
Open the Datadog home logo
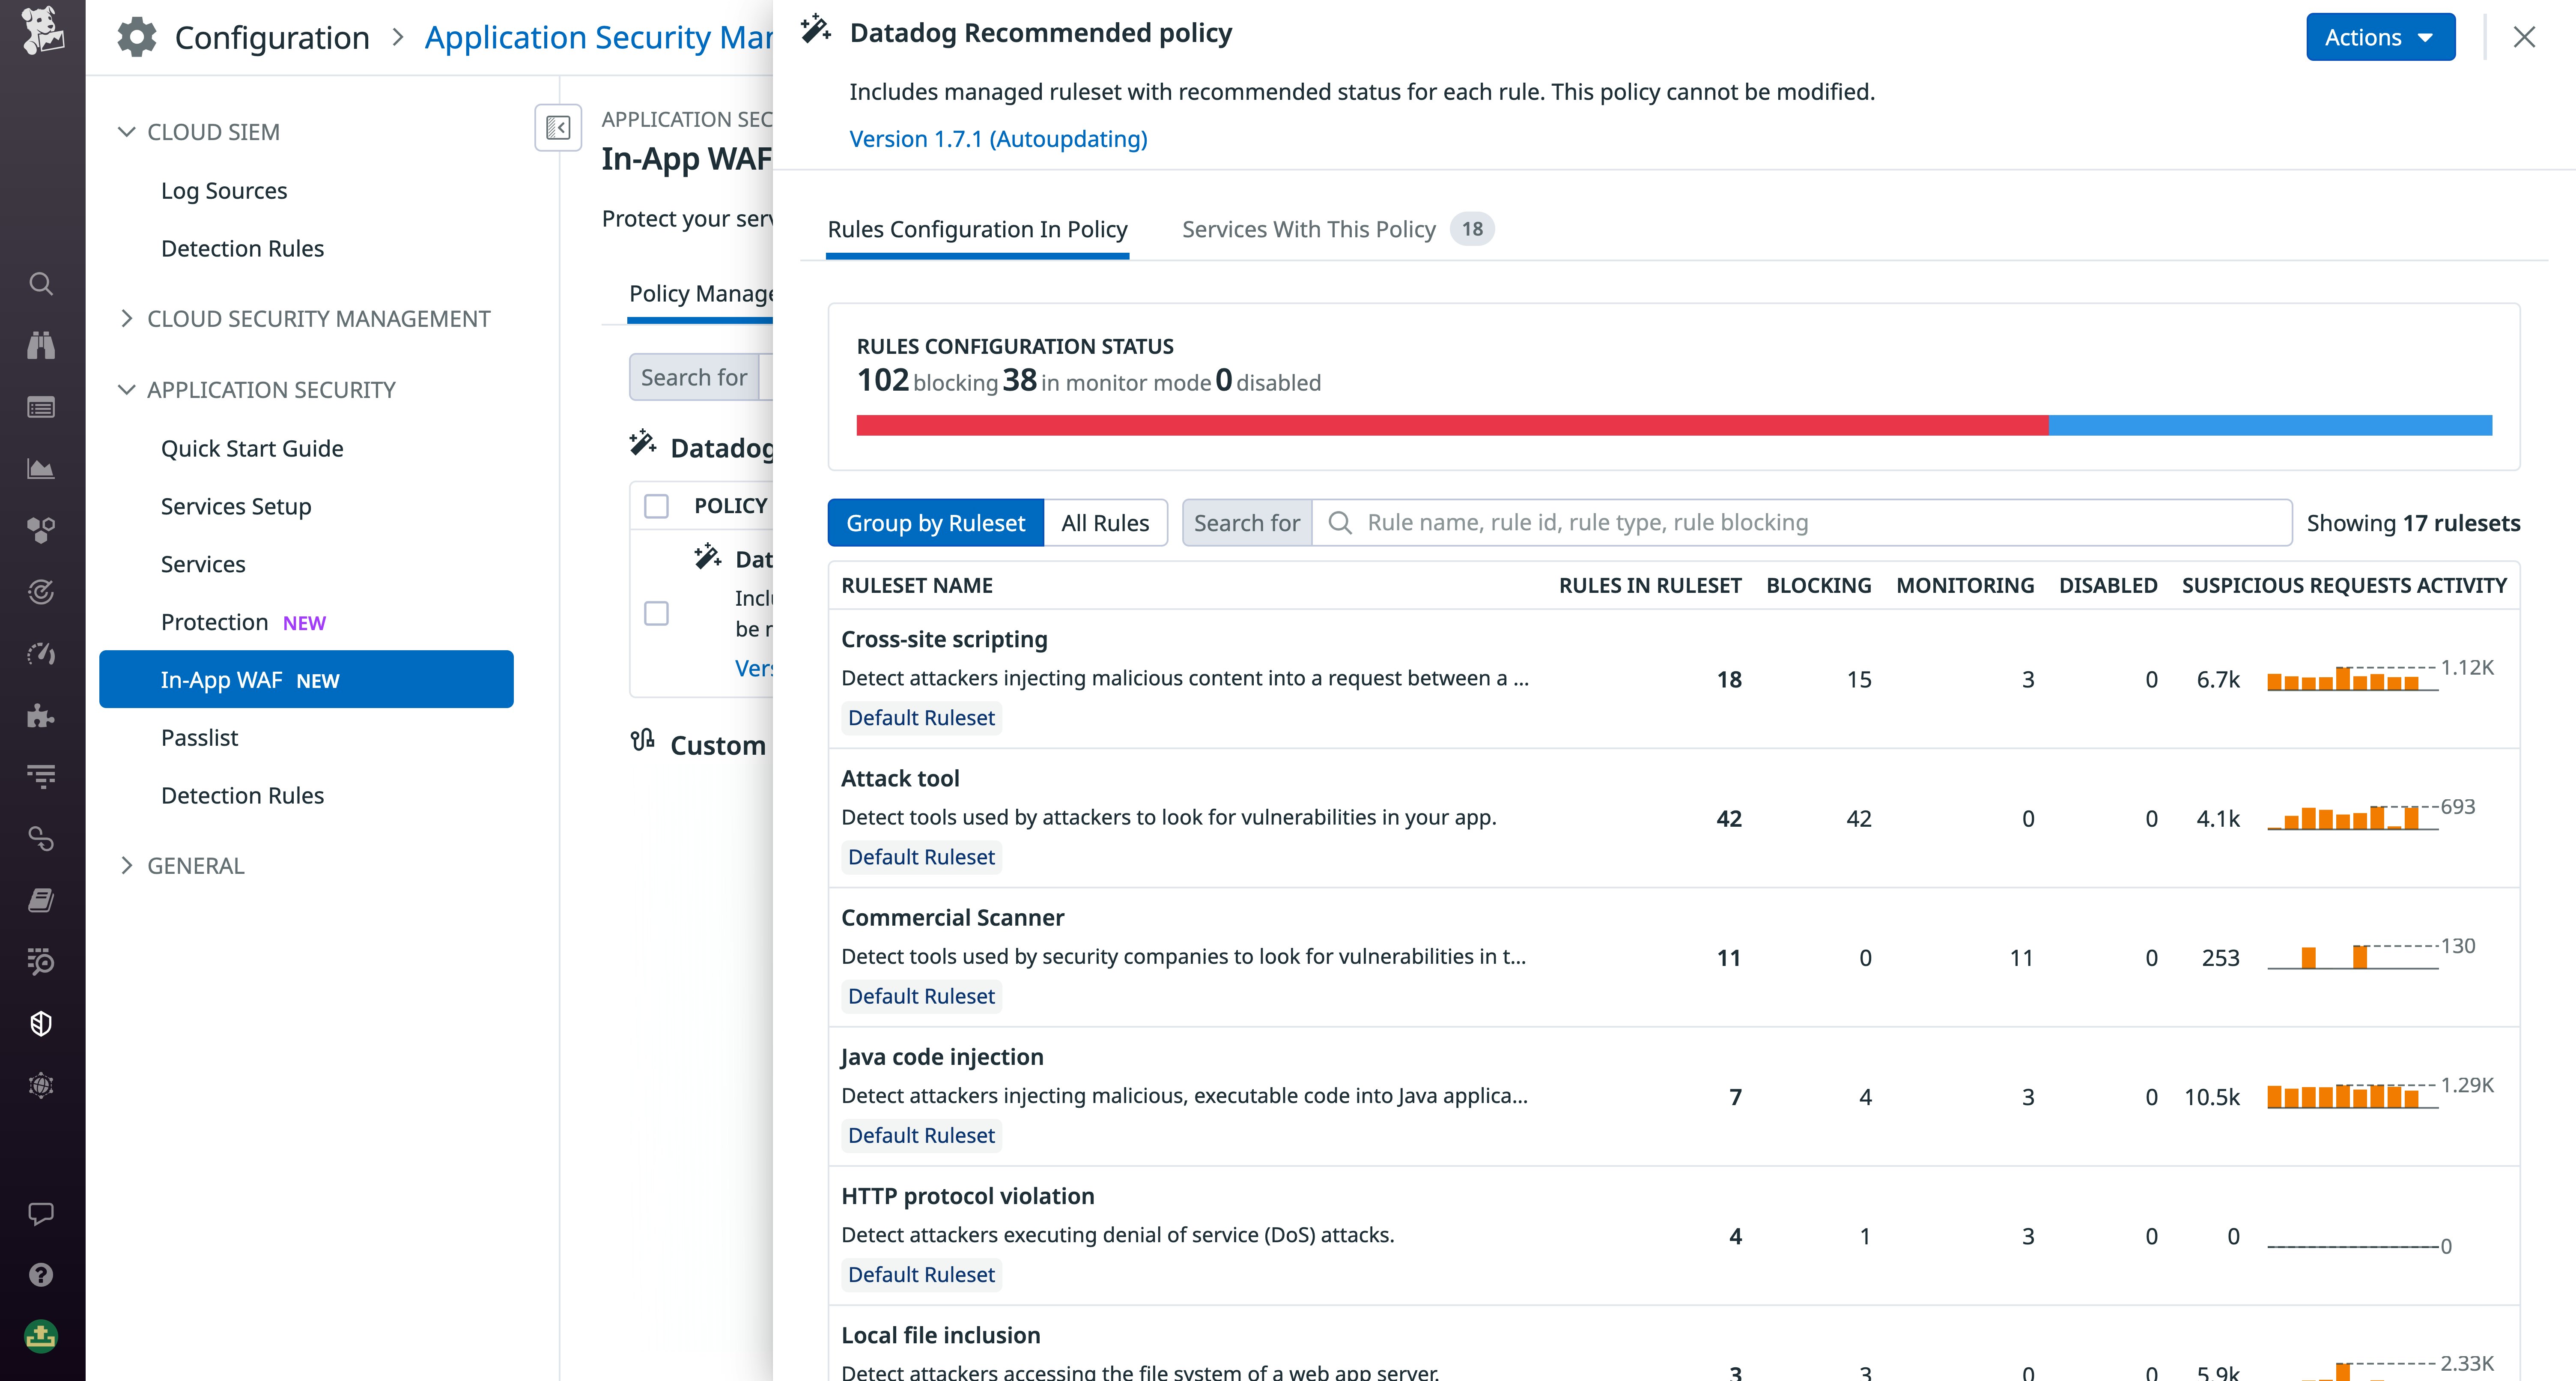42,30
